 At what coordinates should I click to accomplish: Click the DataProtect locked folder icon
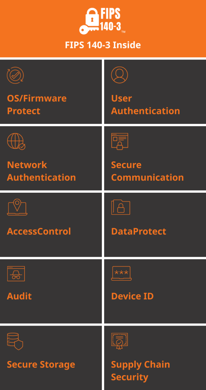tap(121, 207)
